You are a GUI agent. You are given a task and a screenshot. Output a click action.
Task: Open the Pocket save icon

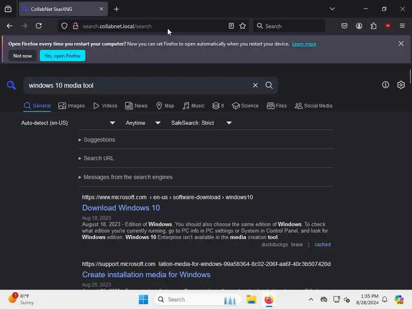coord(344,26)
